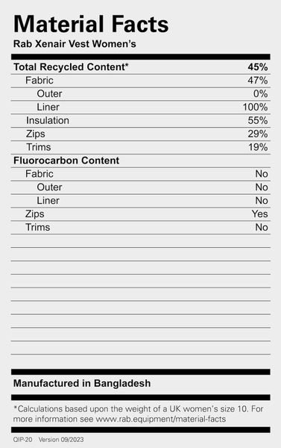The image size is (281, 448).
Task: Click the 55% insulation value
Action: pyautogui.click(x=258, y=120)
